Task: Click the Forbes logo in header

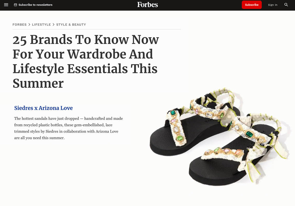Action: point(147,5)
